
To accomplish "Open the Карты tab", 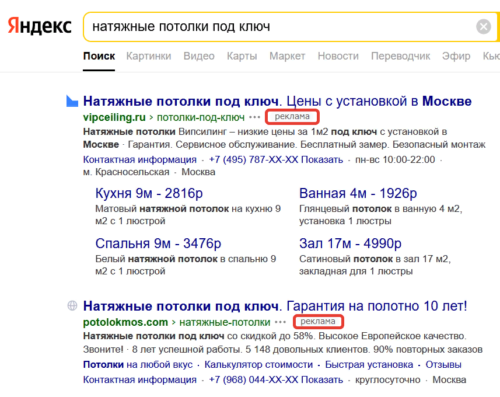I will pos(242,56).
